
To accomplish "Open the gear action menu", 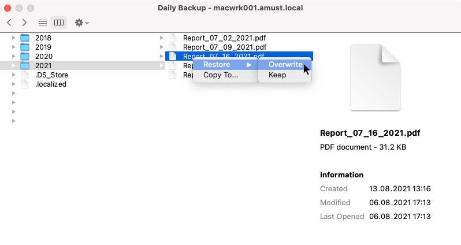I will (81, 23).
